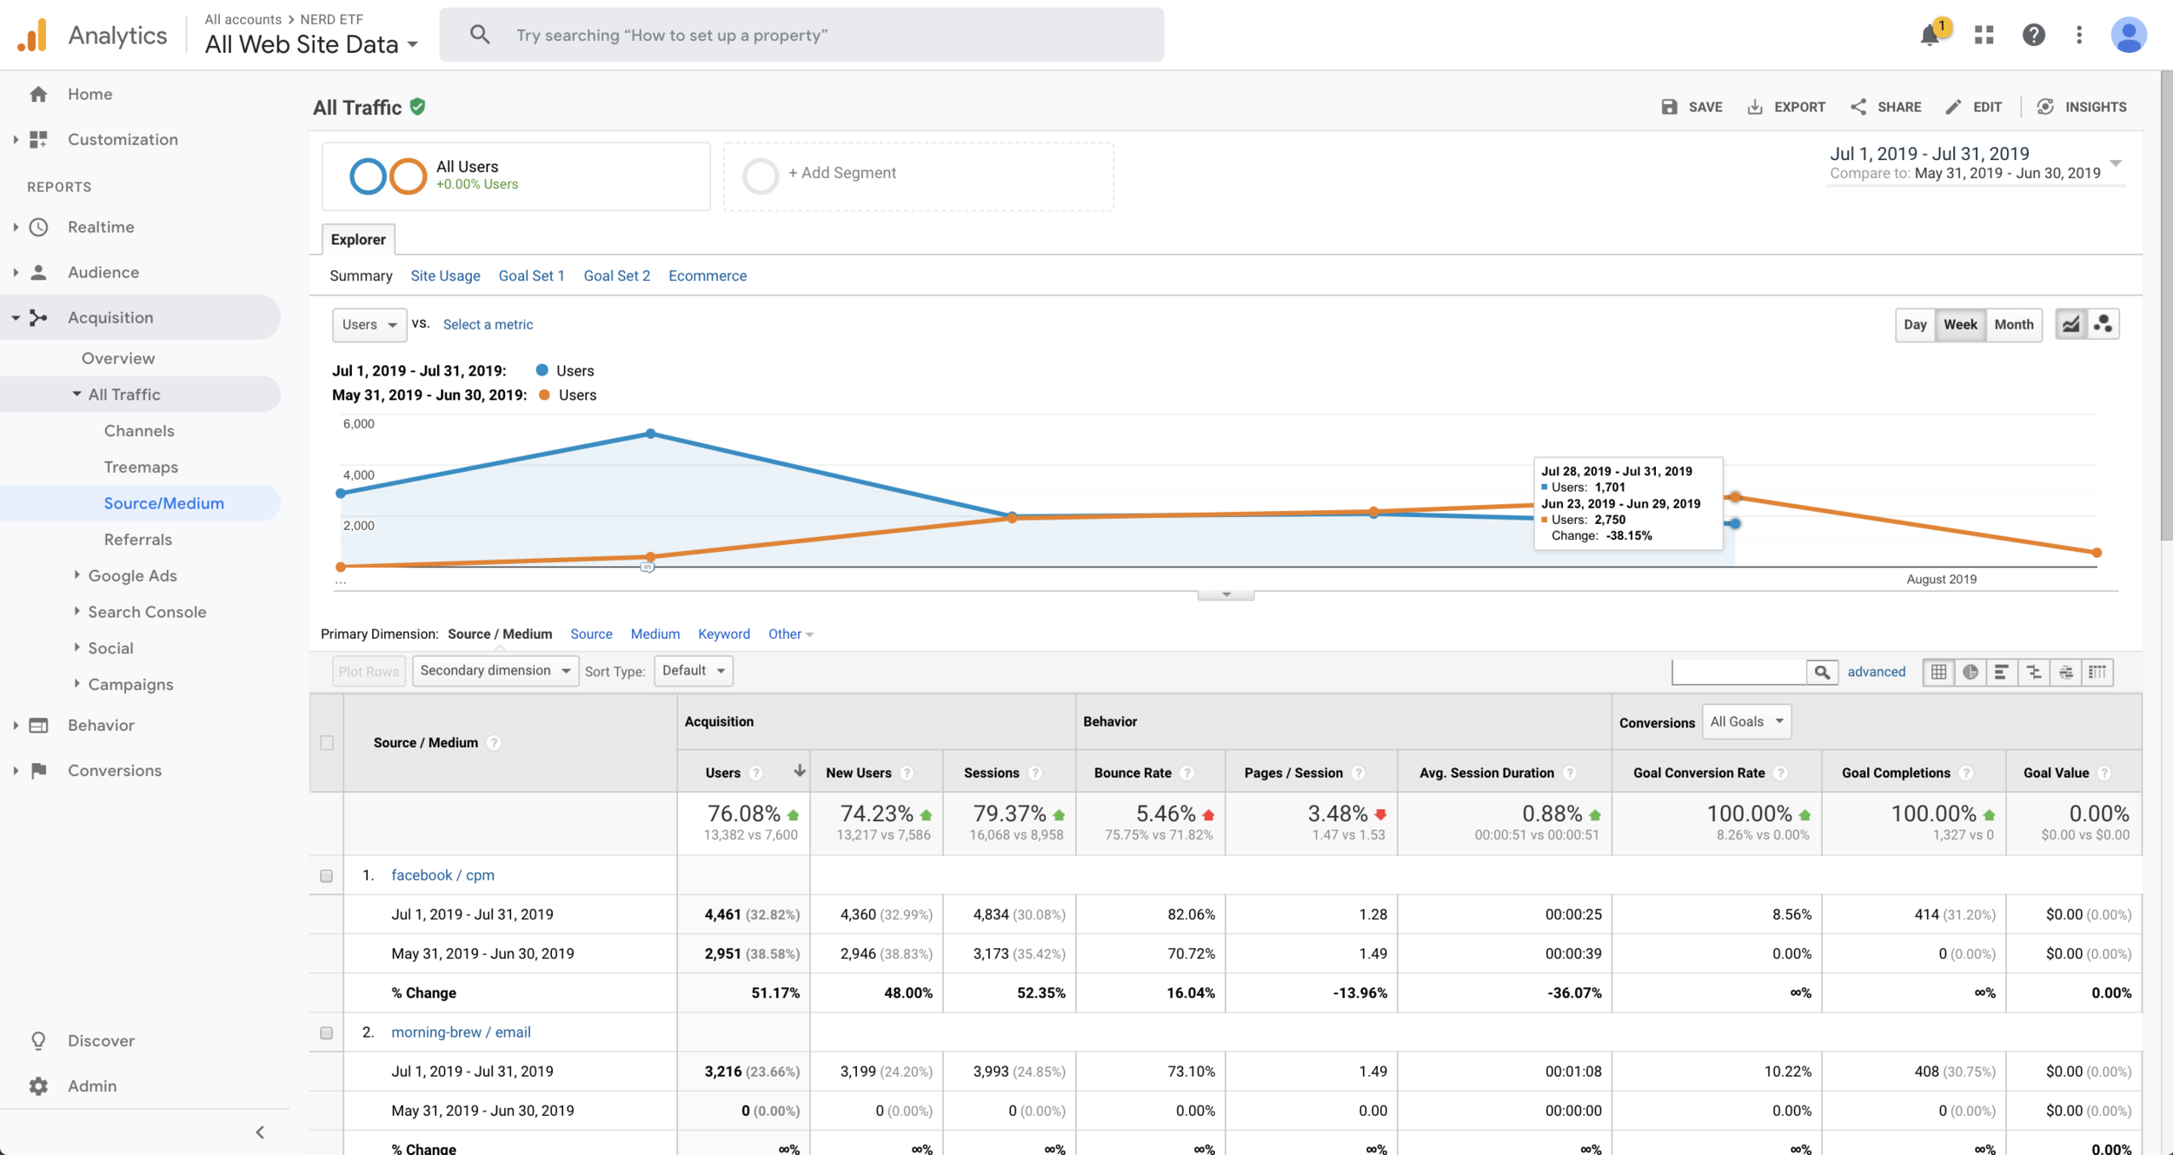Check the morning-brew / email row checkbox

pyautogui.click(x=327, y=1032)
